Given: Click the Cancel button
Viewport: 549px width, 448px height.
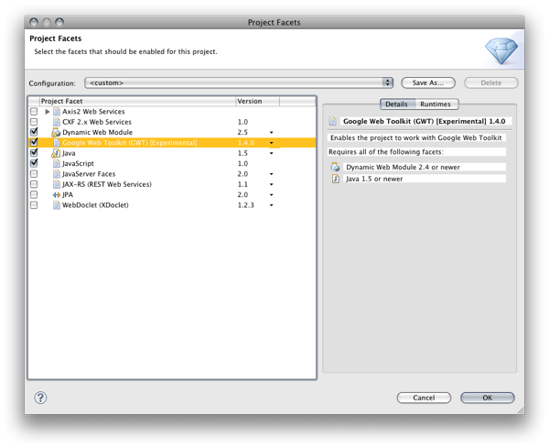Looking at the screenshot, I should [x=424, y=398].
